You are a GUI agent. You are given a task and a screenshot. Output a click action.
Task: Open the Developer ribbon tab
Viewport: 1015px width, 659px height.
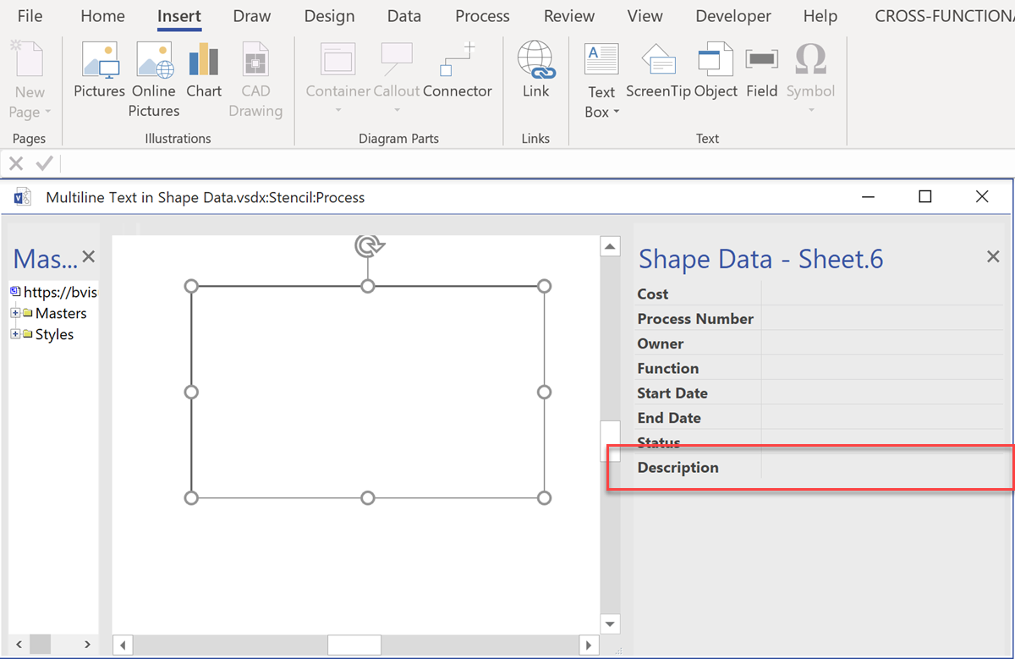click(732, 15)
